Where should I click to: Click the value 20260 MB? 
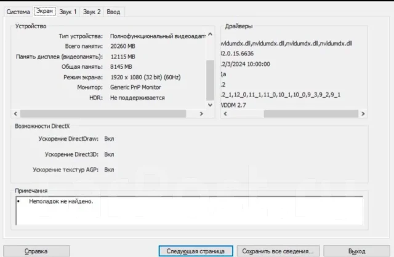tap(123, 46)
